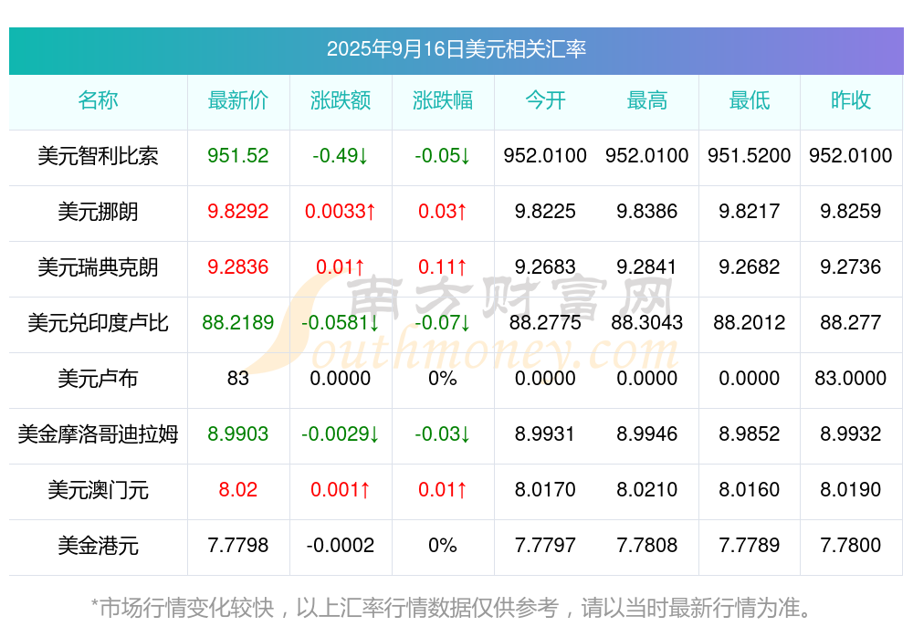
Task: Click change percent -0.05↓
Action: pyautogui.click(x=443, y=155)
